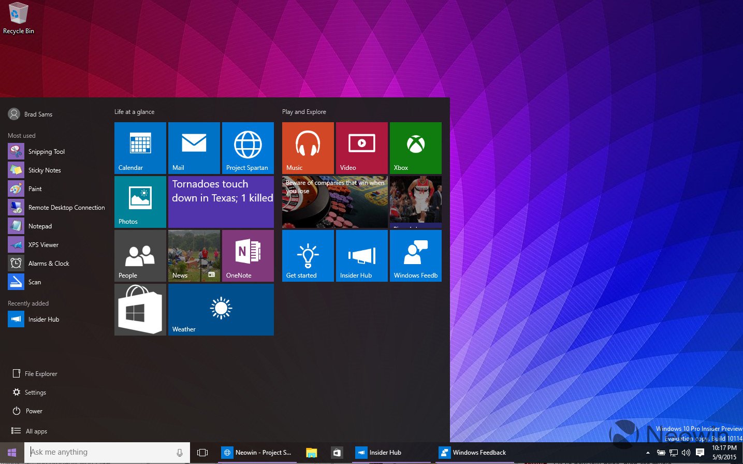Open the Power menu
The image size is (743, 464).
point(32,411)
